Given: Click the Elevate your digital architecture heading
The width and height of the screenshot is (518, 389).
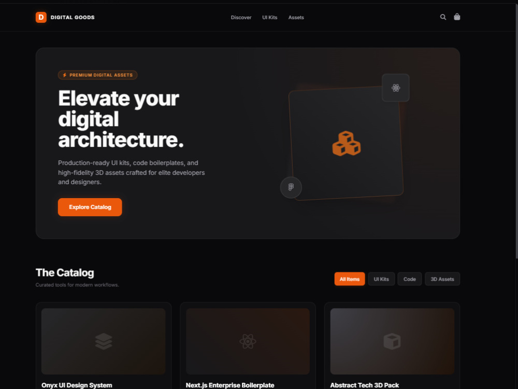Looking at the screenshot, I should click(121, 119).
